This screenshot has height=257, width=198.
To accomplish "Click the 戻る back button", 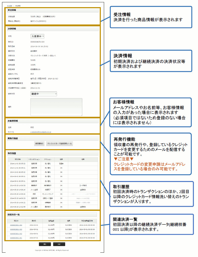I will (x=45, y=244).
